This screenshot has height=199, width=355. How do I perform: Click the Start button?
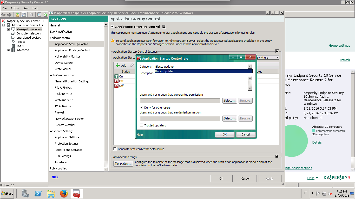(7, 193)
